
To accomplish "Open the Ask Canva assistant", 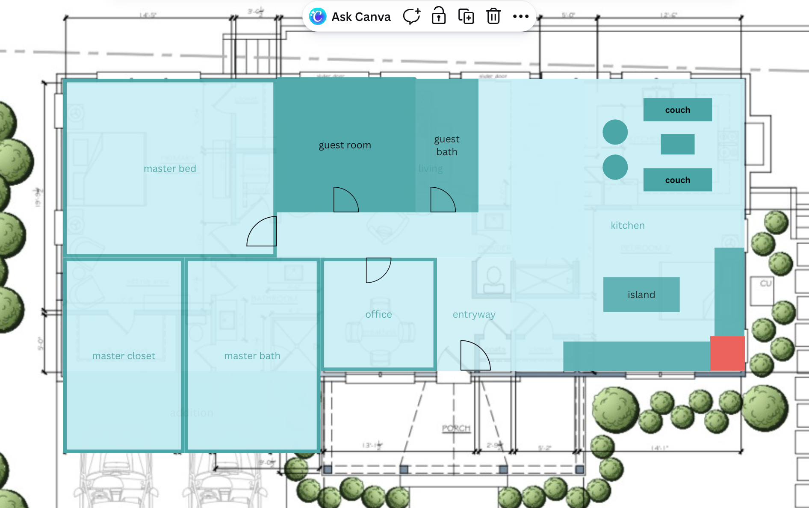I will (x=350, y=17).
